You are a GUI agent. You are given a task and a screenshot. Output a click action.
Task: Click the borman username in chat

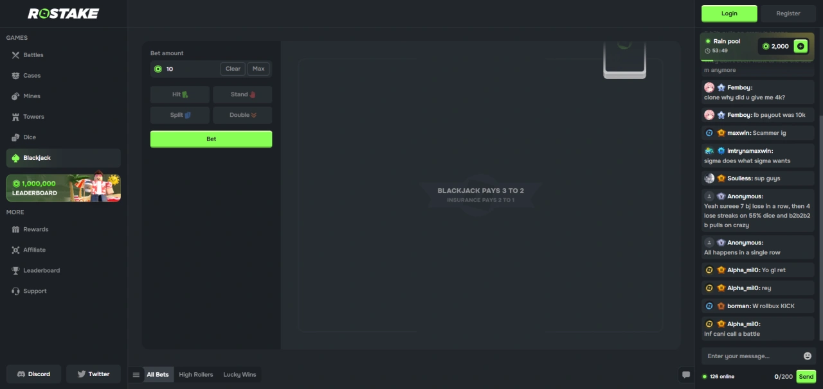coord(739,306)
